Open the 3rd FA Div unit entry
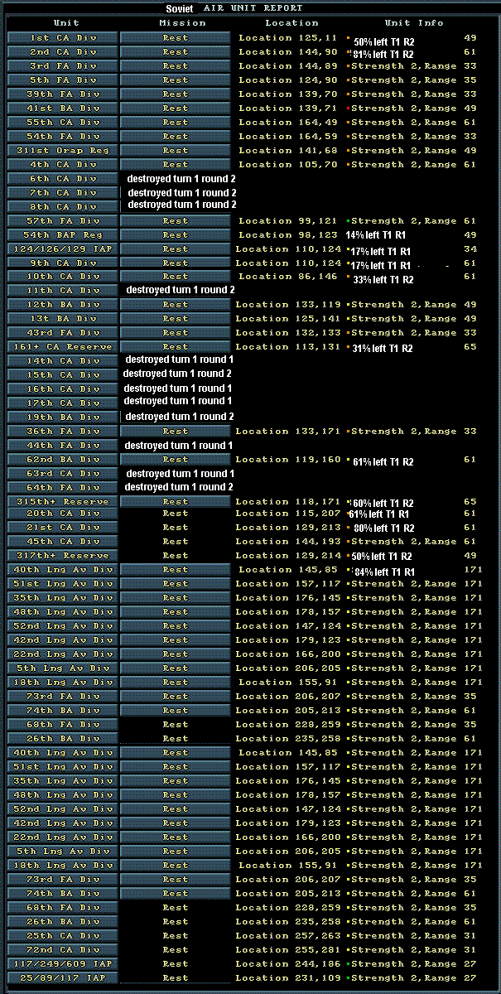501x994 pixels. click(x=63, y=66)
